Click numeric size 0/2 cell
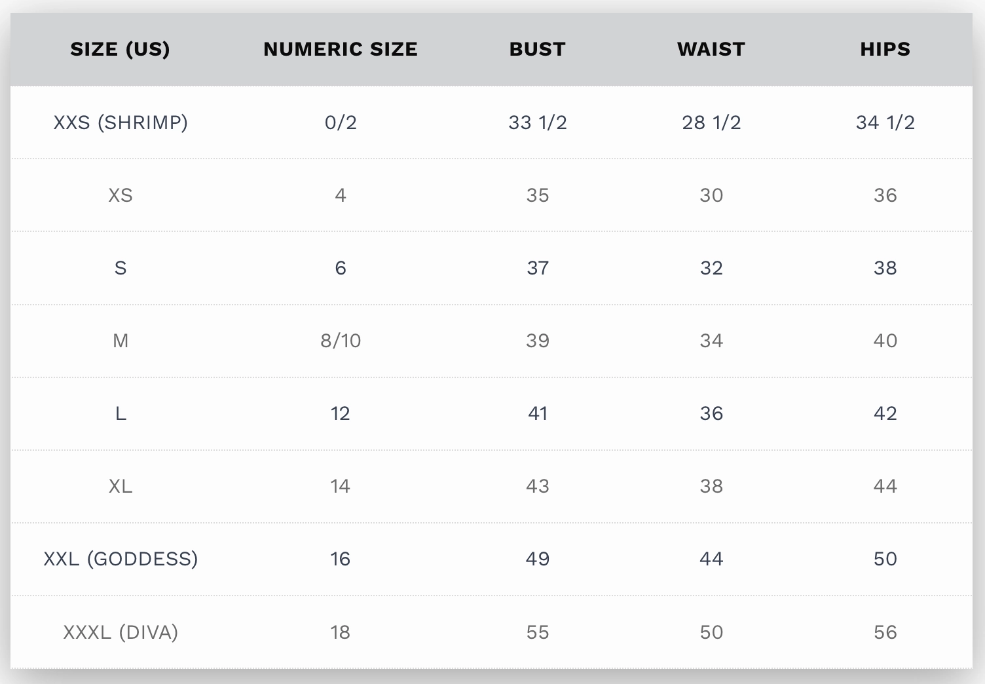Viewport: 985px width, 684px height. click(341, 123)
